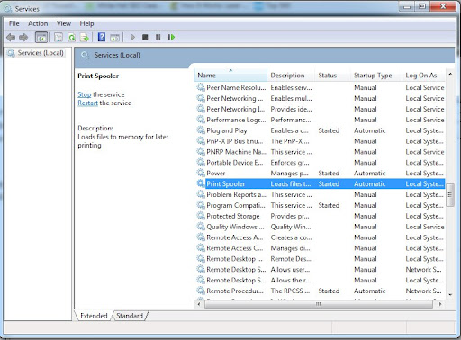Viewport: 461px width, 340px height.
Task: Open the Help menu
Action: coord(86,23)
